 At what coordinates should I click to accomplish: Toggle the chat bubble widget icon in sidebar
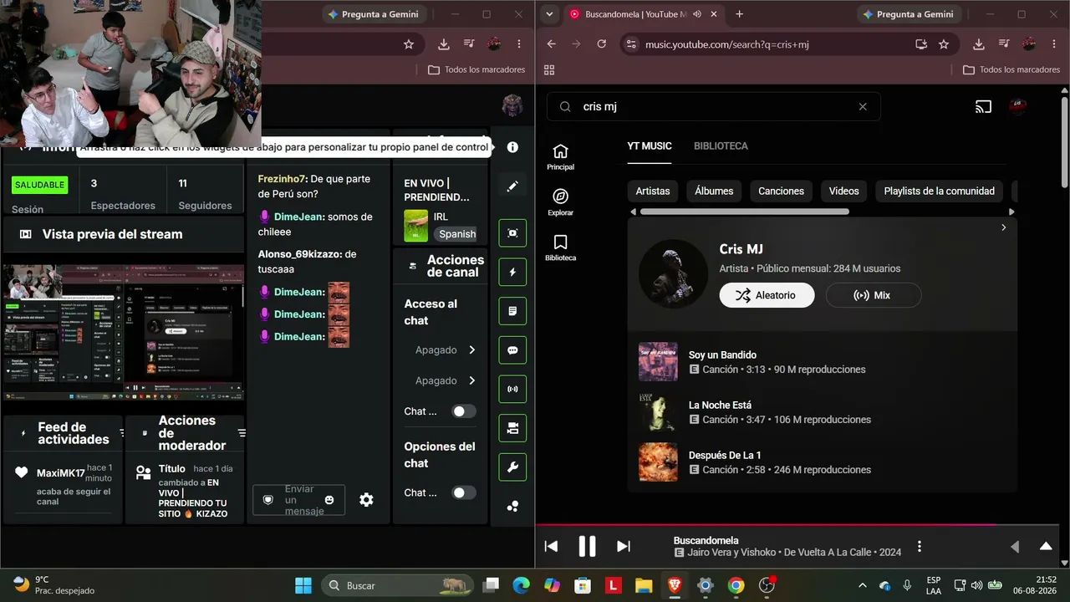pyautogui.click(x=512, y=350)
